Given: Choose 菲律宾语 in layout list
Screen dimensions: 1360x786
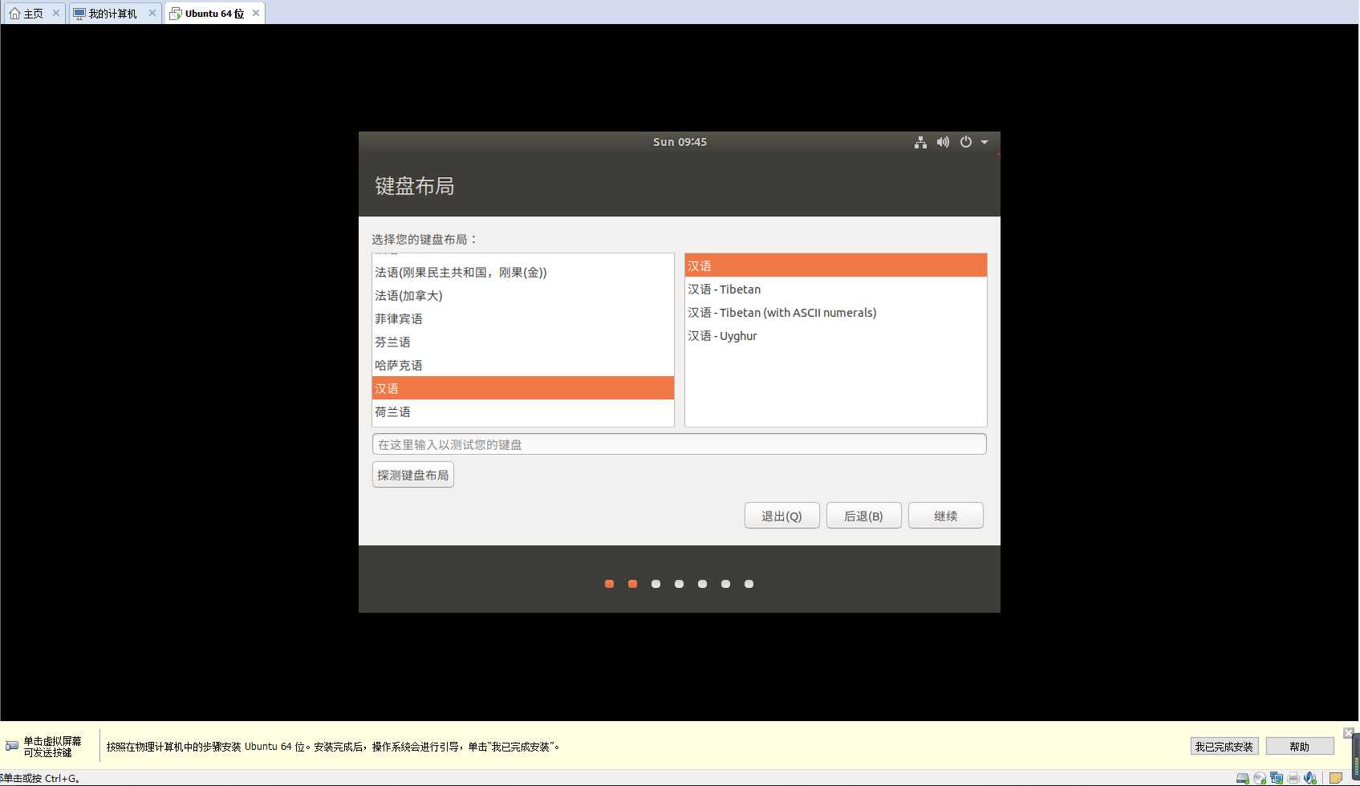Looking at the screenshot, I should [523, 319].
